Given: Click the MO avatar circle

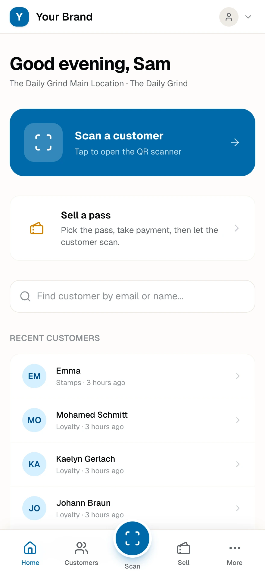Looking at the screenshot, I should [34, 420].
